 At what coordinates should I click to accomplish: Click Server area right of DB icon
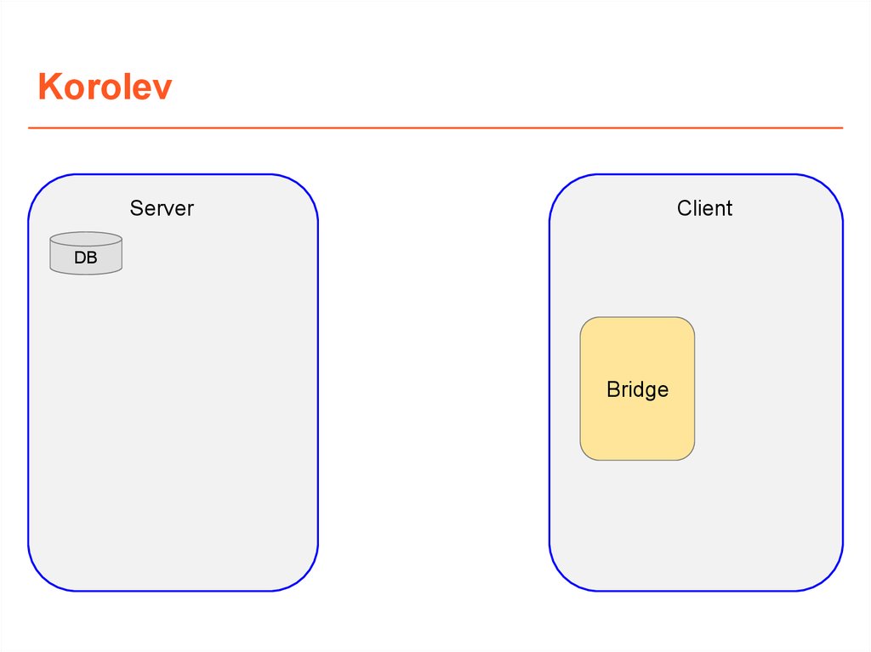[213, 255]
